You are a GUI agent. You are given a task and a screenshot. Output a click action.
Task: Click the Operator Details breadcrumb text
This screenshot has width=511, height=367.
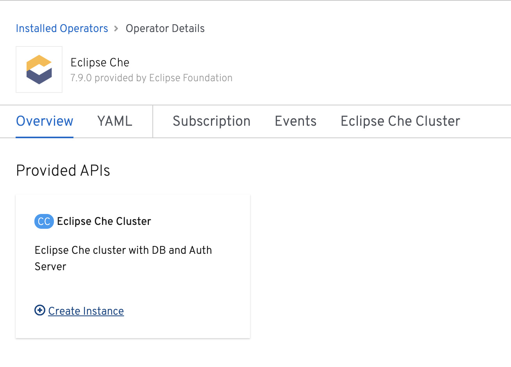point(165,29)
